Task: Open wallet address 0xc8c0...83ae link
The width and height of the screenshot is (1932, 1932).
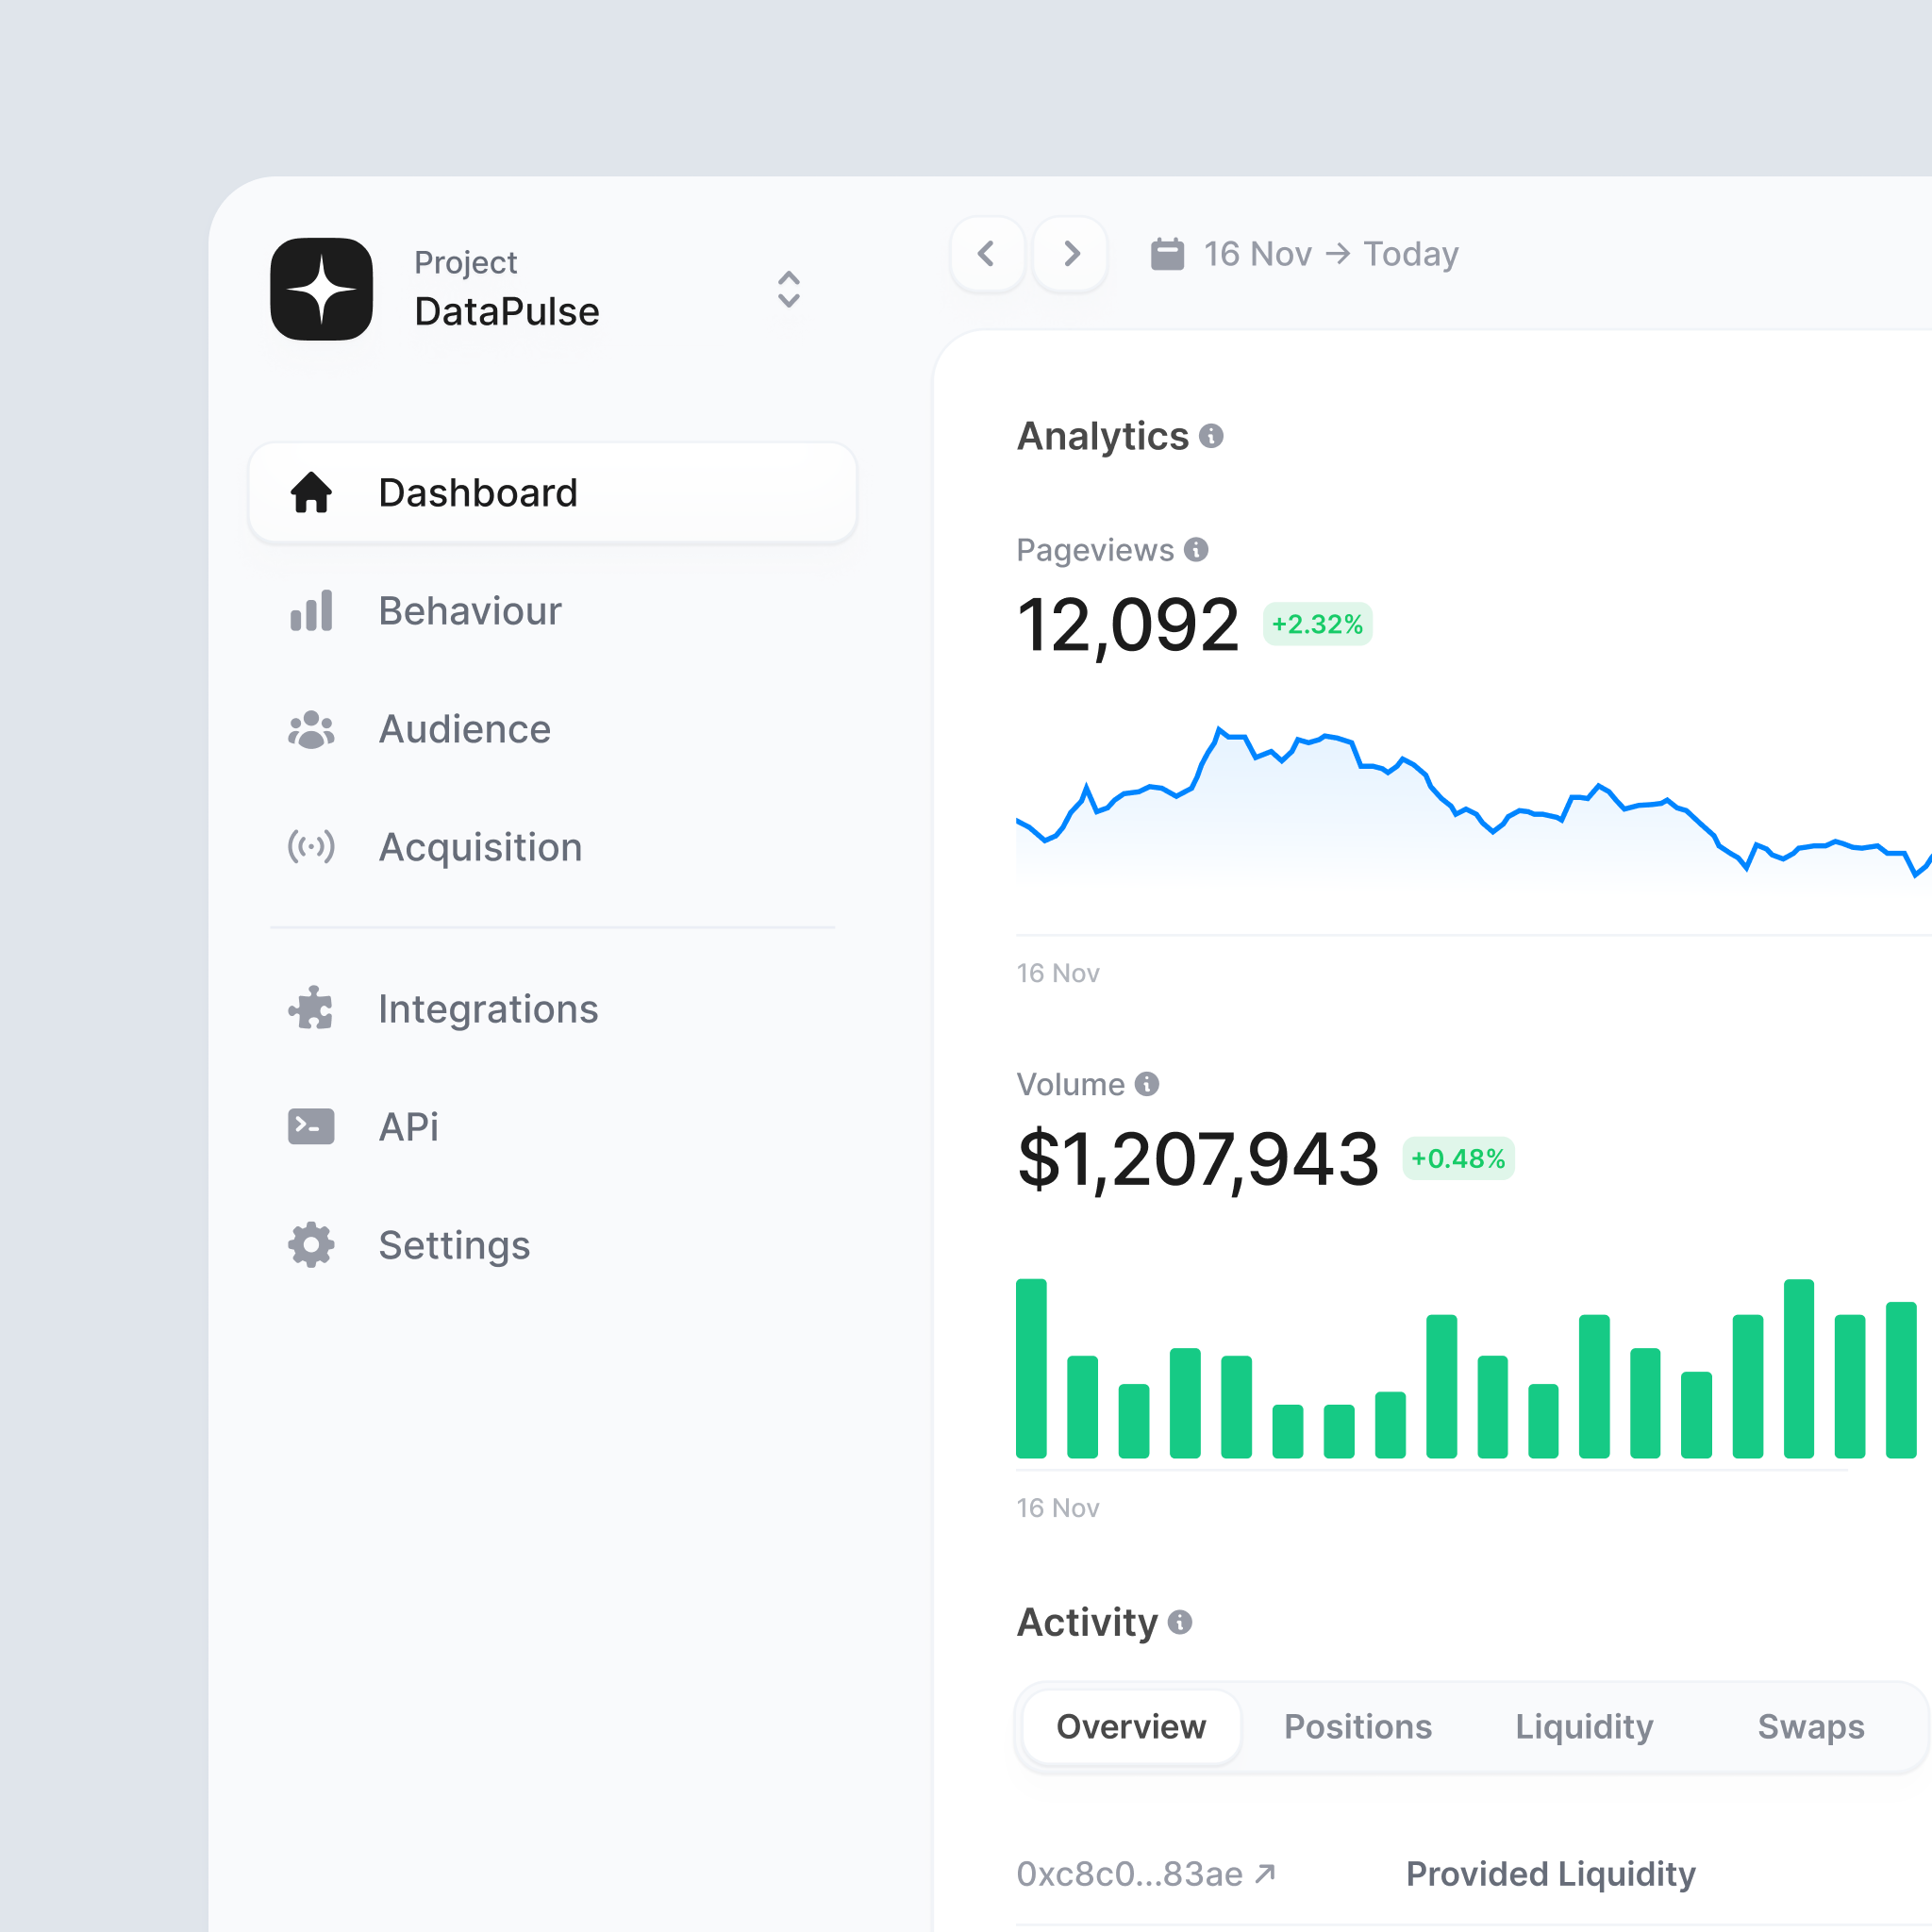Action: (1143, 1874)
